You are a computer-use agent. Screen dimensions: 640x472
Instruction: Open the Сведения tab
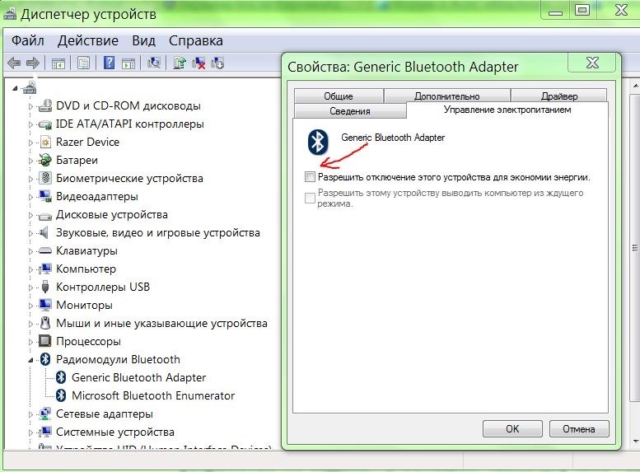[349, 111]
